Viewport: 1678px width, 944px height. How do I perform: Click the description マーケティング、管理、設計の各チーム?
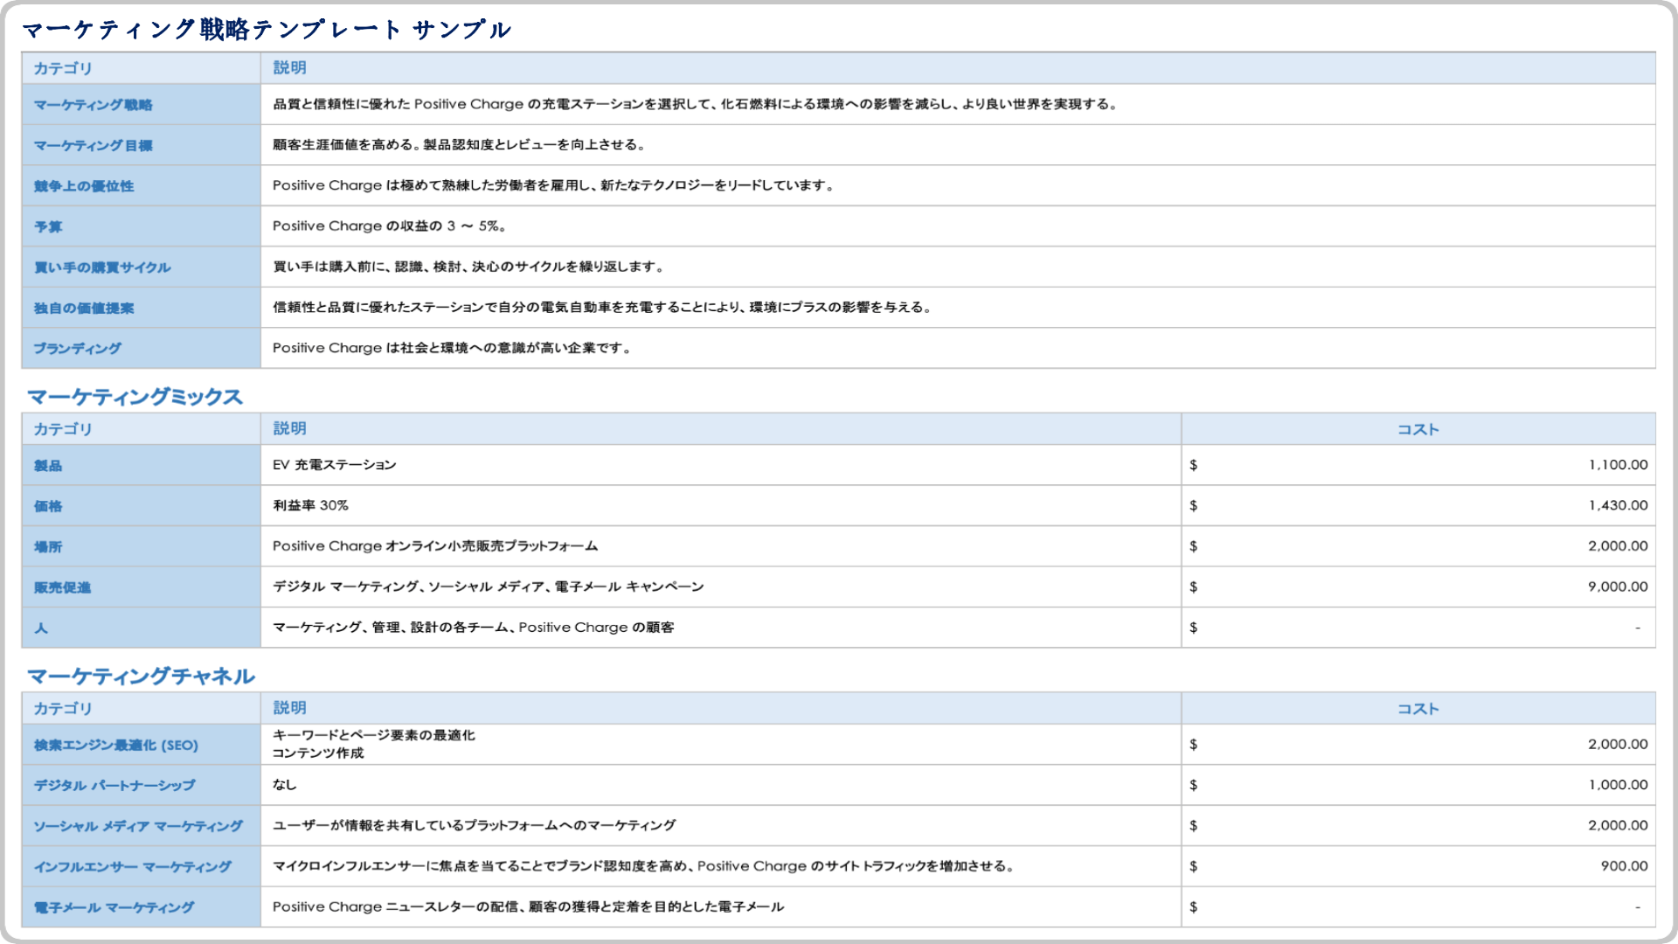474,628
